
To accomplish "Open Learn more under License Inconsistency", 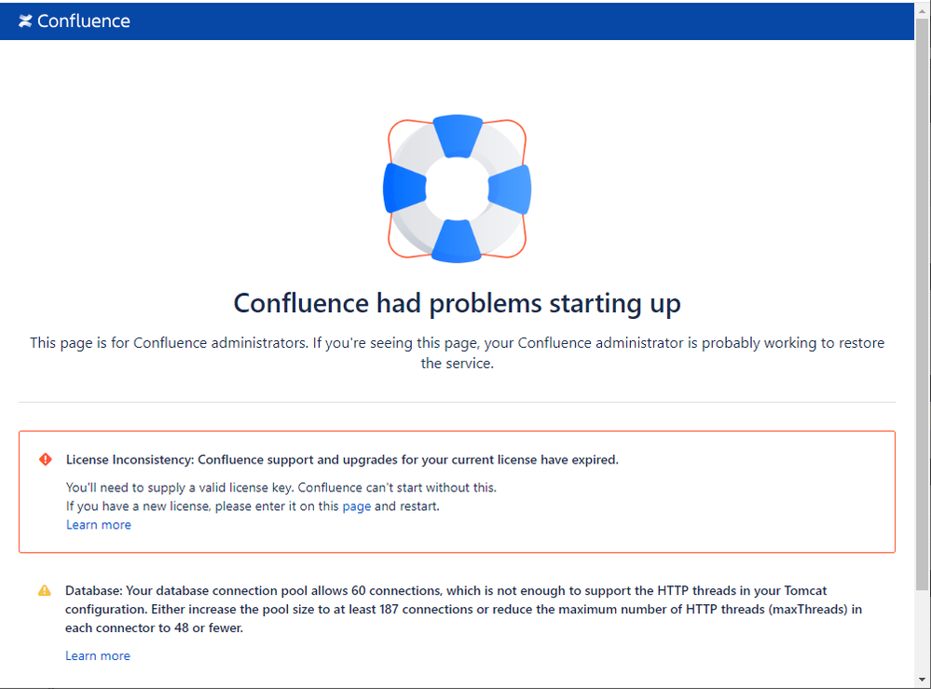I will point(99,525).
